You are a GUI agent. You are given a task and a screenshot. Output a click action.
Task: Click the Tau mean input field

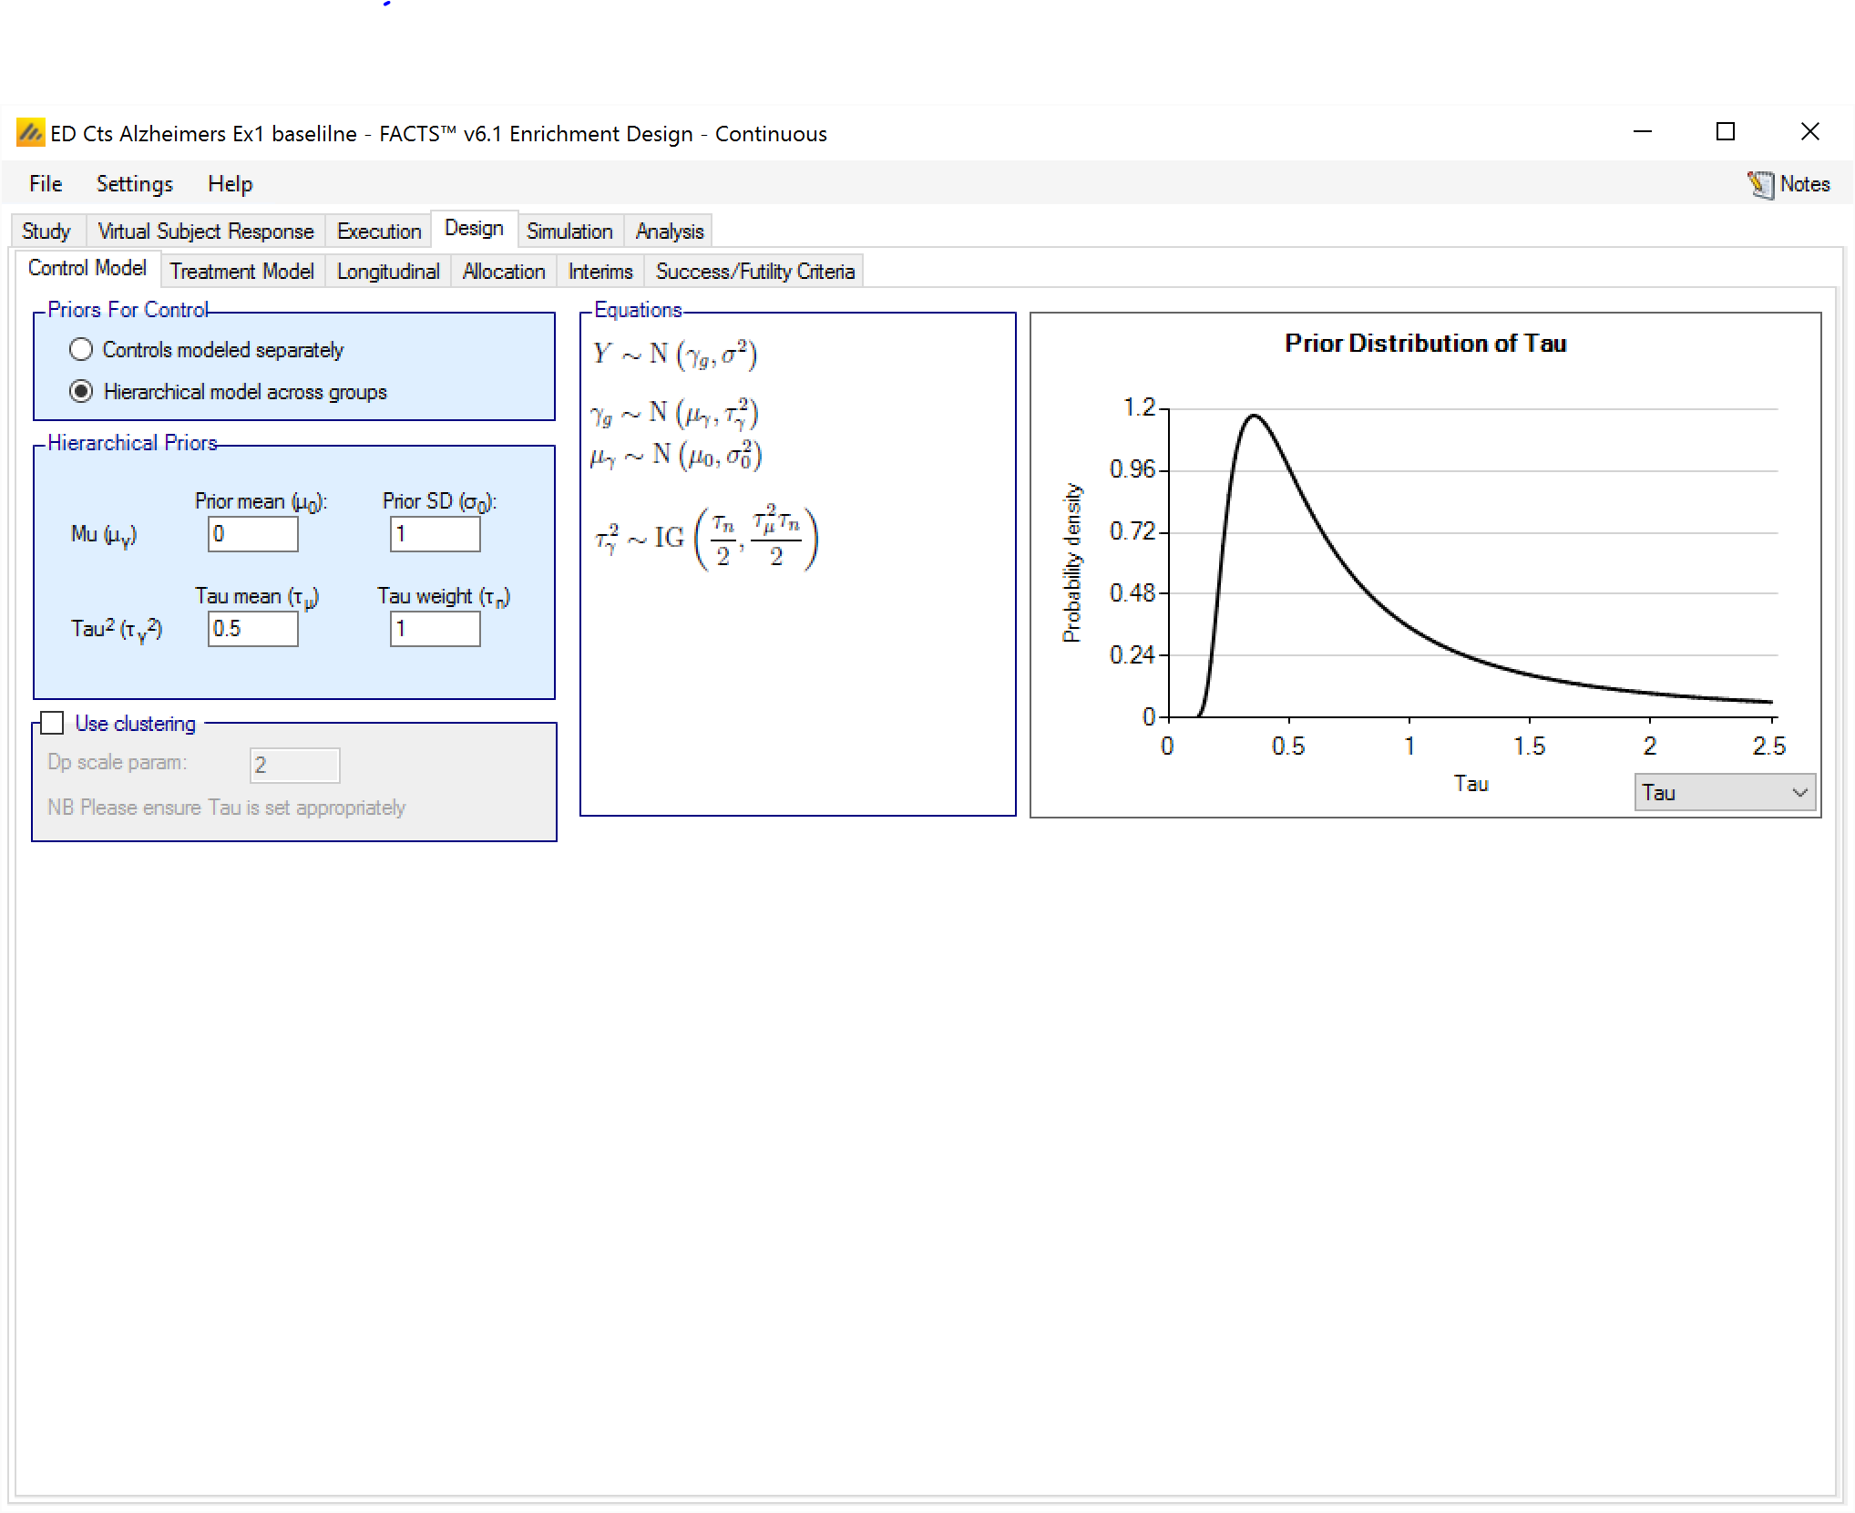point(252,629)
